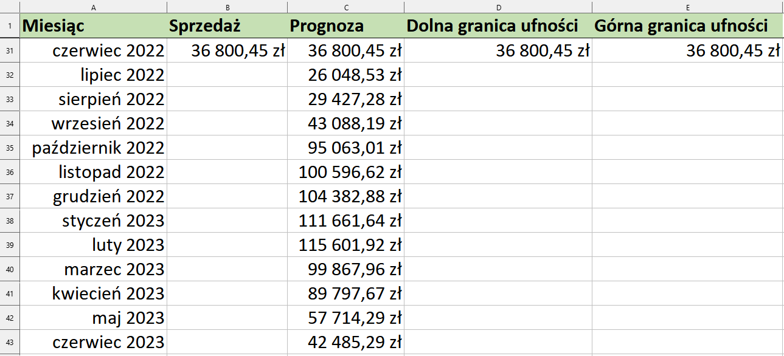Image resolution: width=784 pixels, height=356 pixels.
Task: Select row 38 header
Action: tap(10, 221)
